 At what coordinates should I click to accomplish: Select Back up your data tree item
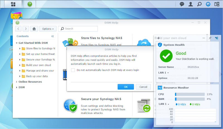37,76
